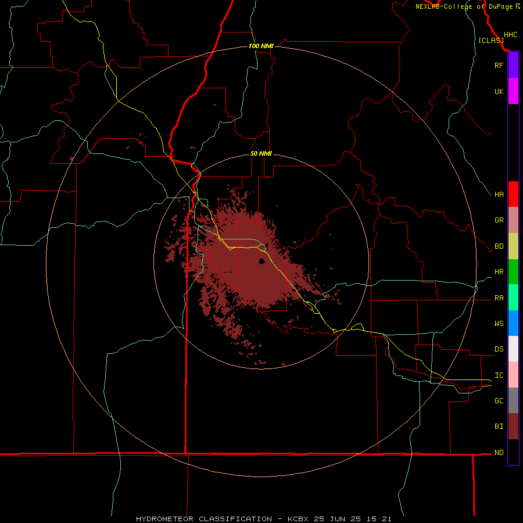Click the "HHC" product label
This screenshot has height=523, width=523.
click(x=510, y=35)
